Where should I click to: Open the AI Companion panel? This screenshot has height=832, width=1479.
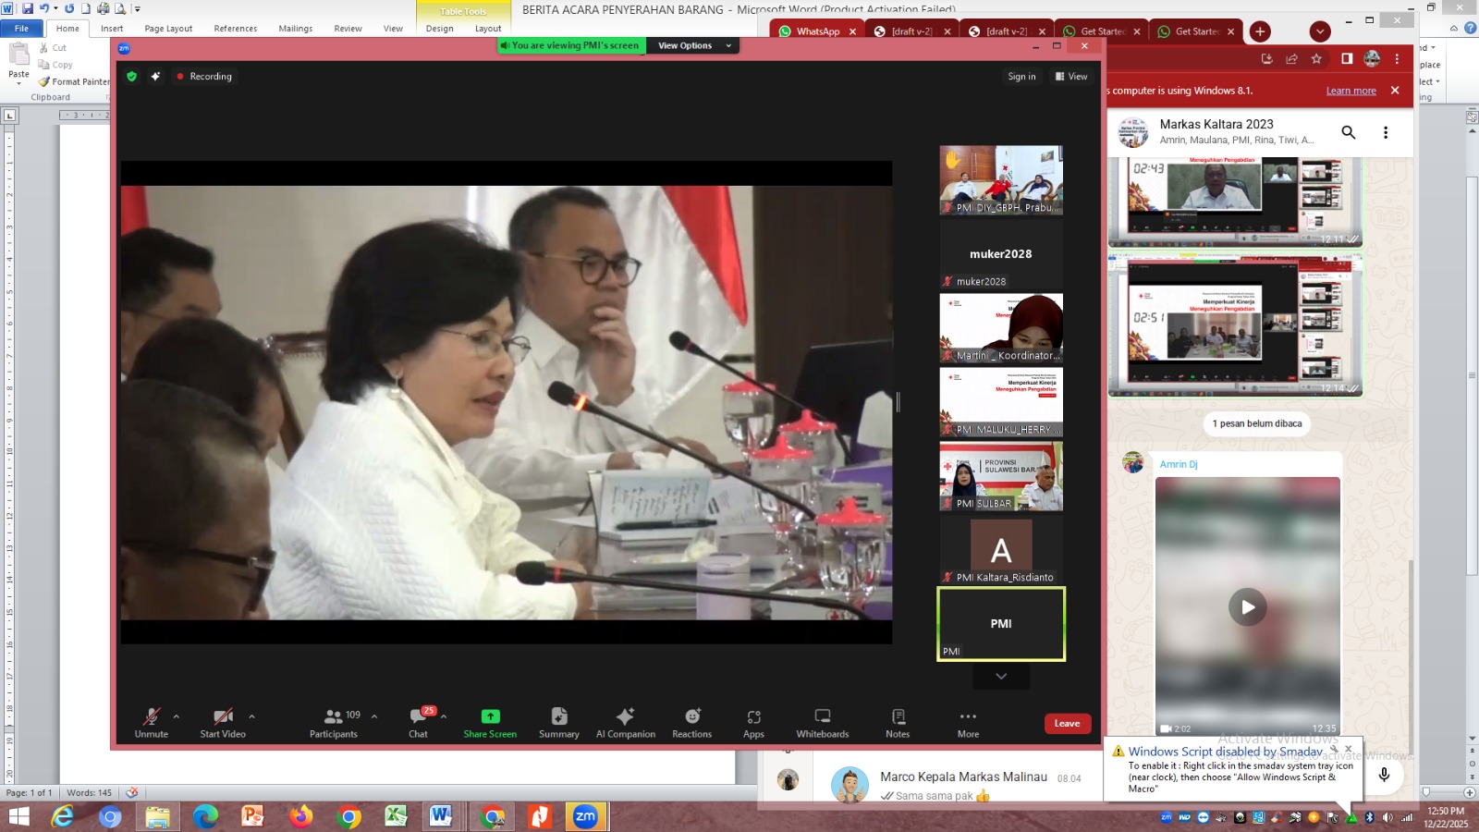(625, 722)
